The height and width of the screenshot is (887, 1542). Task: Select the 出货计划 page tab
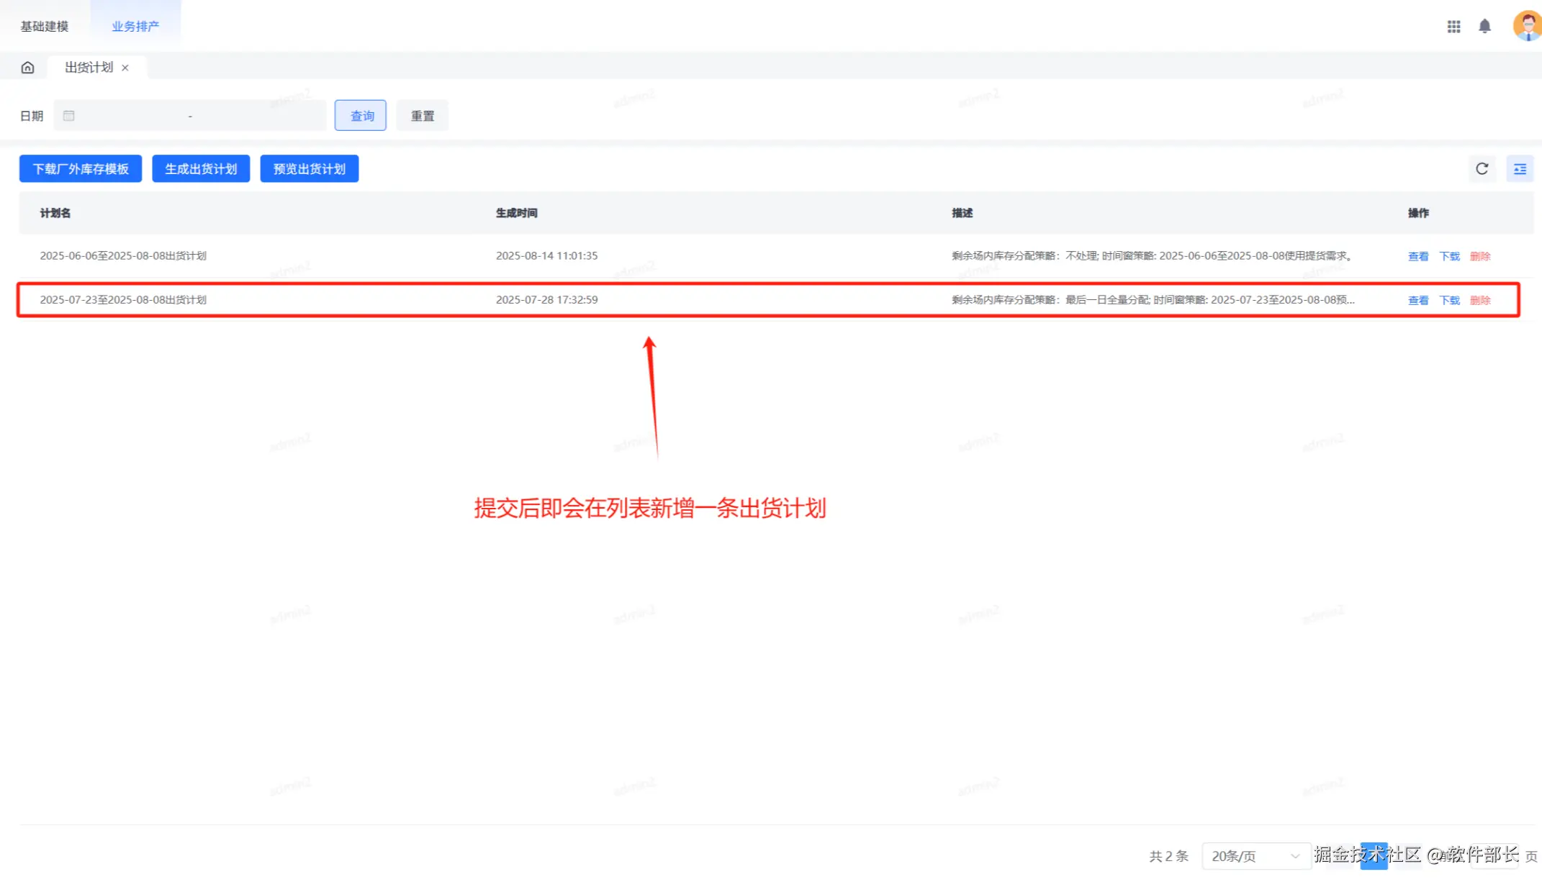(89, 68)
